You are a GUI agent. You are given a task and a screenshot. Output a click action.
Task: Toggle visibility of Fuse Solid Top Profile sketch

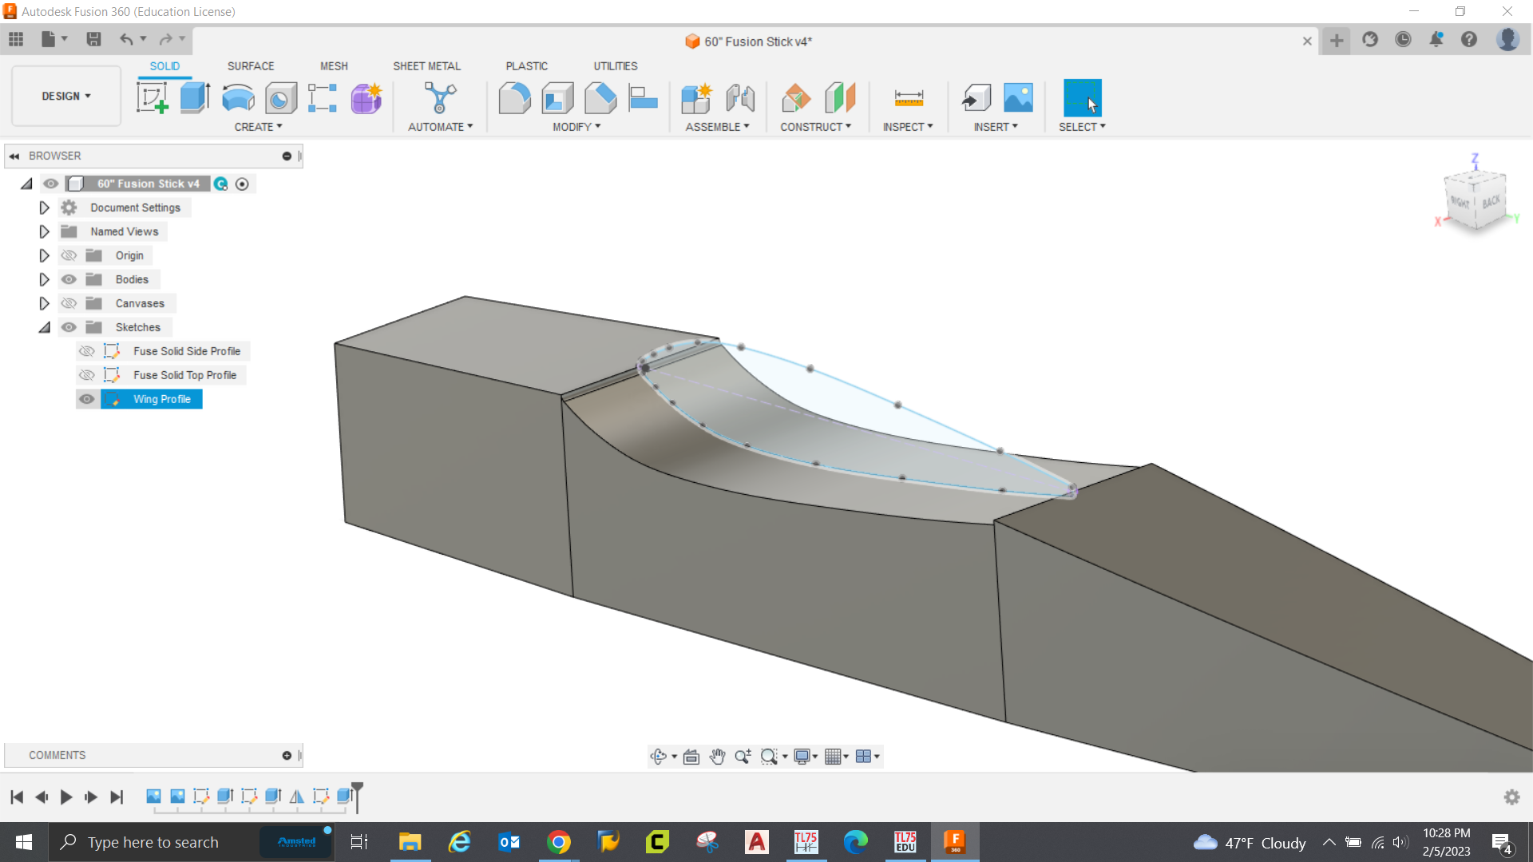(87, 375)
